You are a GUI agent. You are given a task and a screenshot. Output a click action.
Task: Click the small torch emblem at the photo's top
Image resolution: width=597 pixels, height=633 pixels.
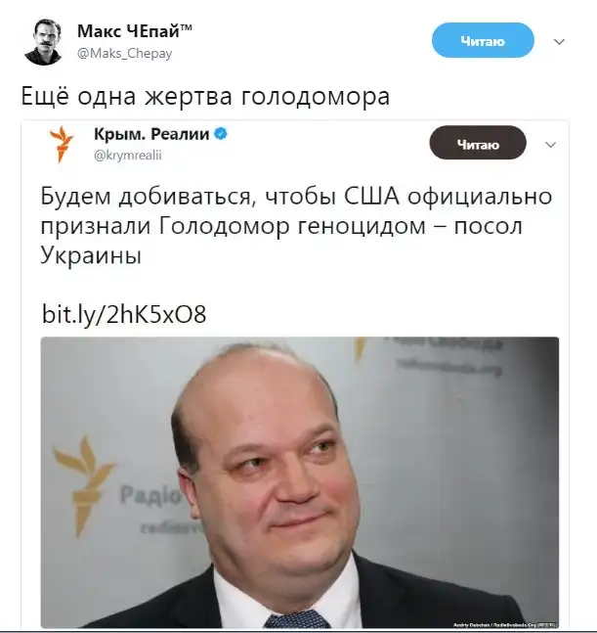[x=360, y=347]
